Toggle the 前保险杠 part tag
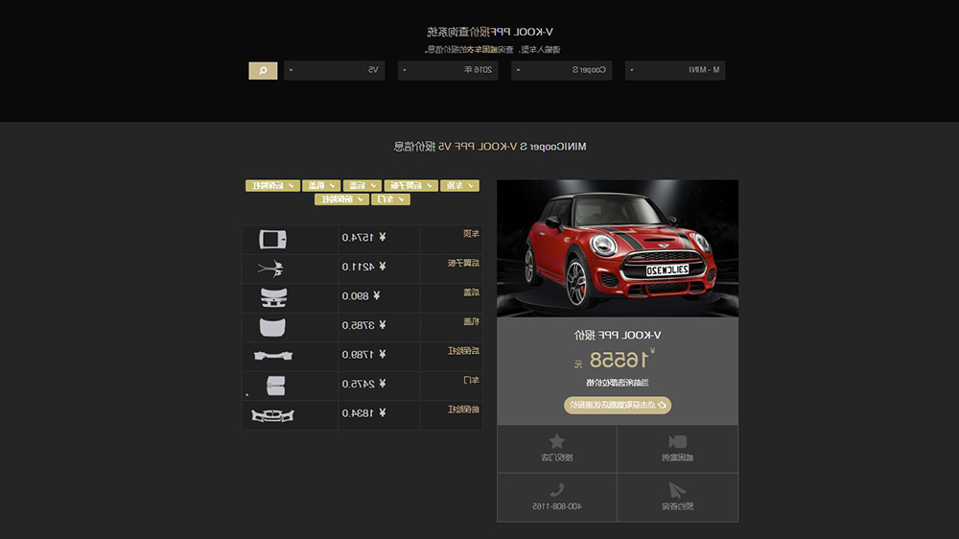Image resolution: width=959 pixels, height=539 pixels. 341,199
